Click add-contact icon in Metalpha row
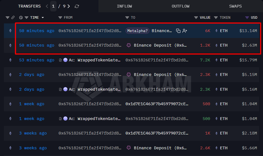263x156 pixels. (x=184, y=31)
